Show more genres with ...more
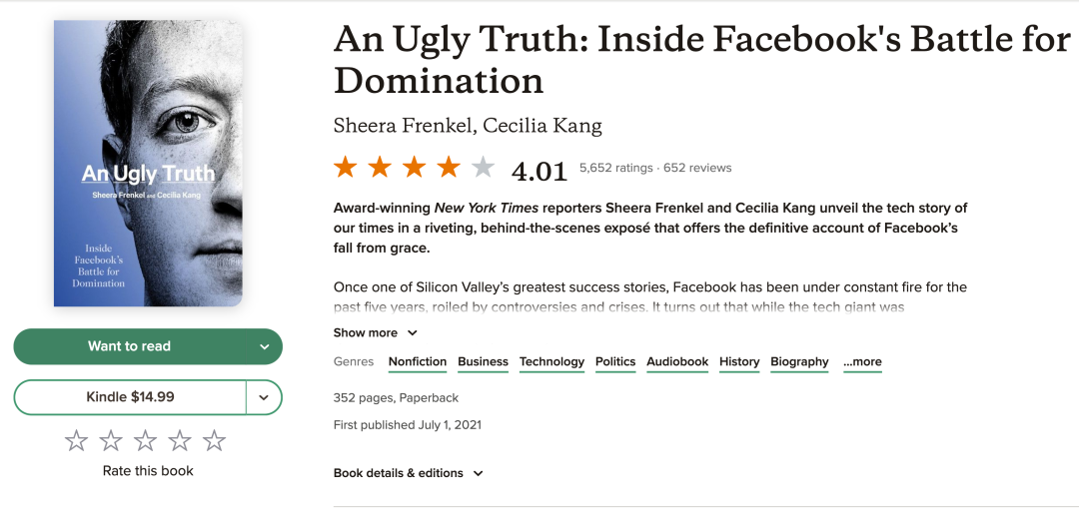The height and width of the screenshot is (532, 1079). pos(862,362)
